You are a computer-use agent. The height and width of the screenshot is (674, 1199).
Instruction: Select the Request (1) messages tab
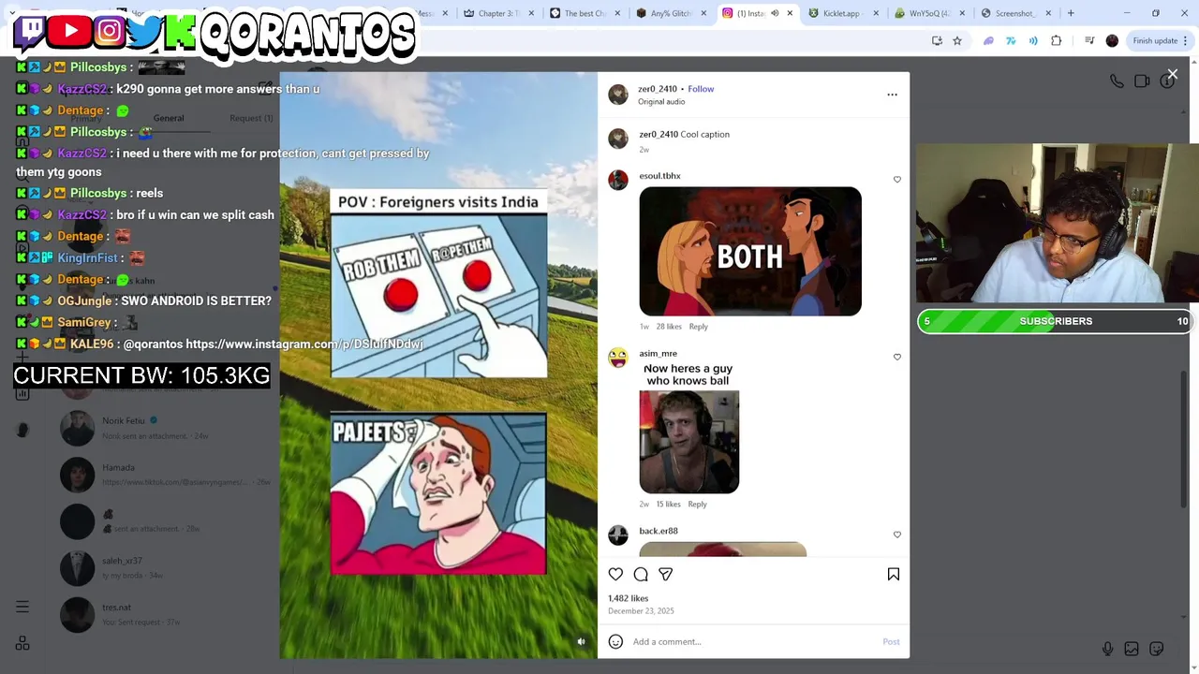[x=251, y=118]
